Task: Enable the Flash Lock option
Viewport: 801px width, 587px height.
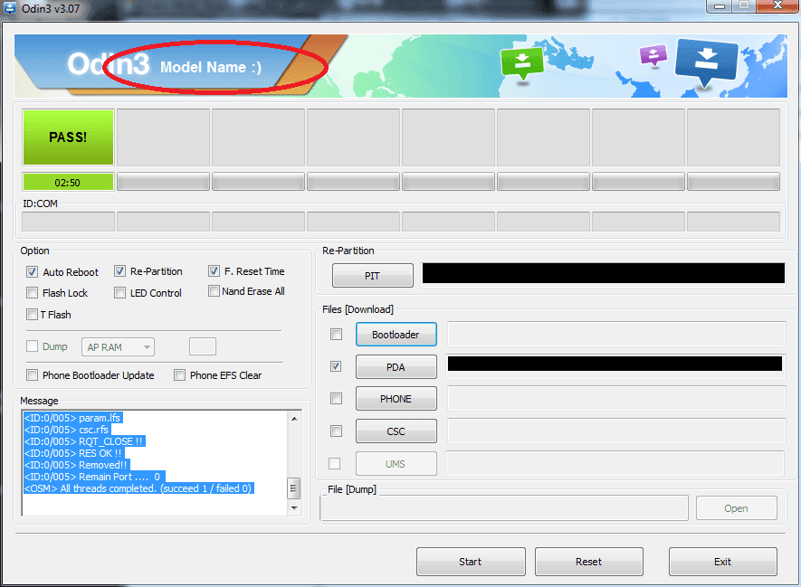Action: 33,293
